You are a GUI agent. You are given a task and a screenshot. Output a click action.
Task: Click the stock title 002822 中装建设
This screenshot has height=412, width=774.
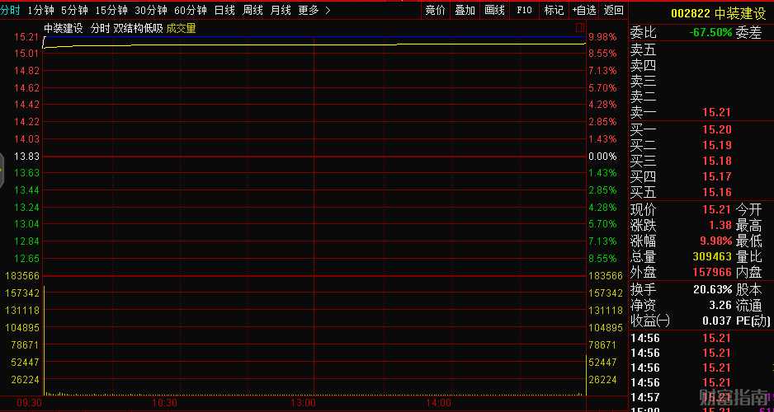pos(718,14)
